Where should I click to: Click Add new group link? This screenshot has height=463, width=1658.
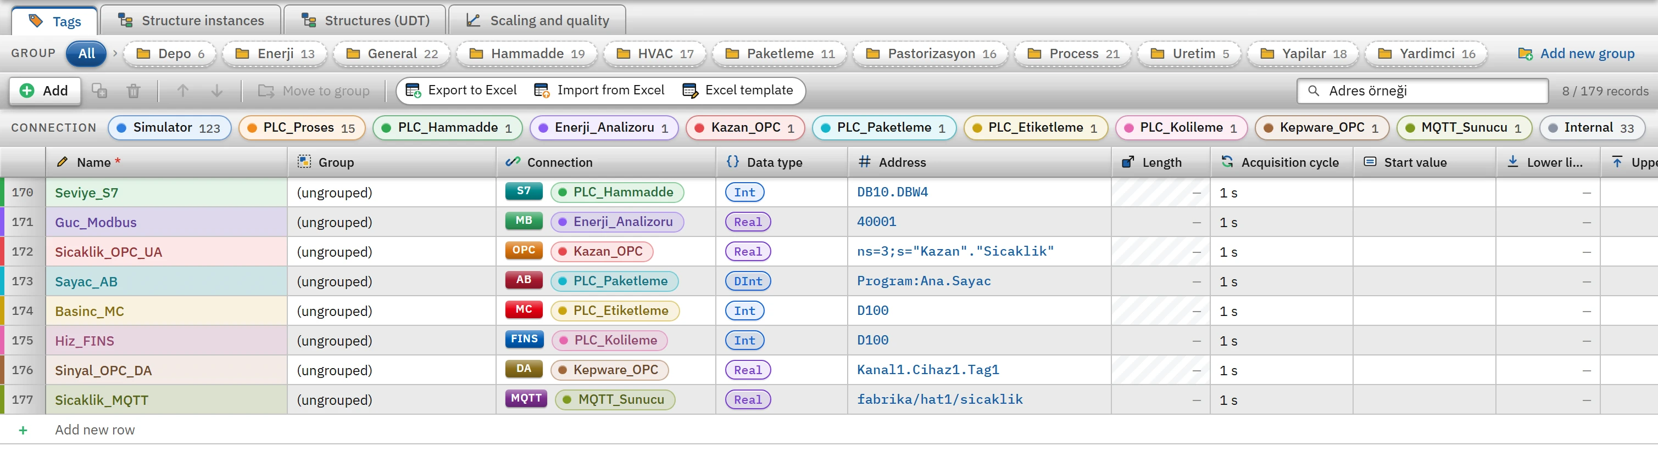point(1576,53)
